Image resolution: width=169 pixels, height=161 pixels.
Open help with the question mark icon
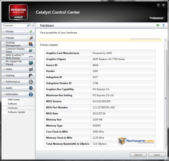click(x=163, y=25)
